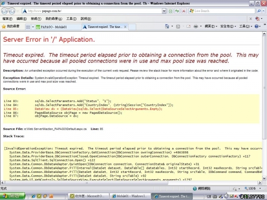Click the status bar protected mode icon
The height and width of the screenshot is (200, 267).
click(x=235, y=189)
